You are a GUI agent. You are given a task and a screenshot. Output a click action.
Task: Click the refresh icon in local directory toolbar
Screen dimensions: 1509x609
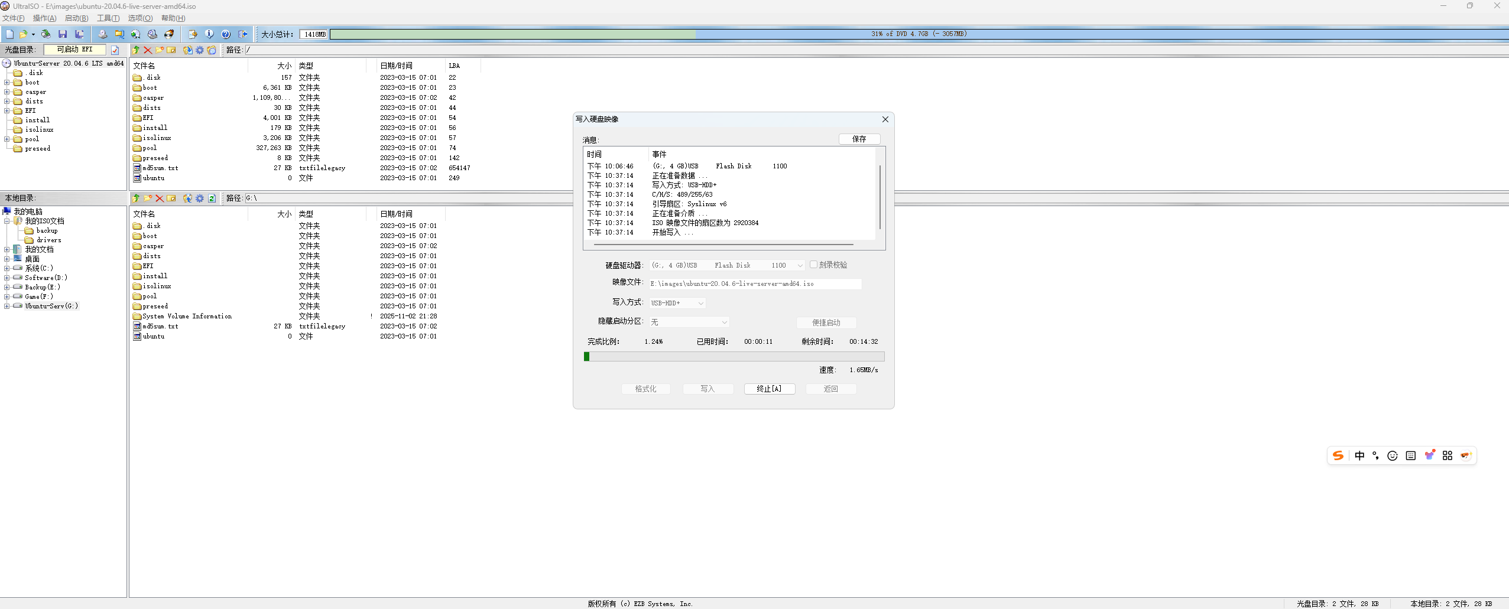tap(212, 198)
